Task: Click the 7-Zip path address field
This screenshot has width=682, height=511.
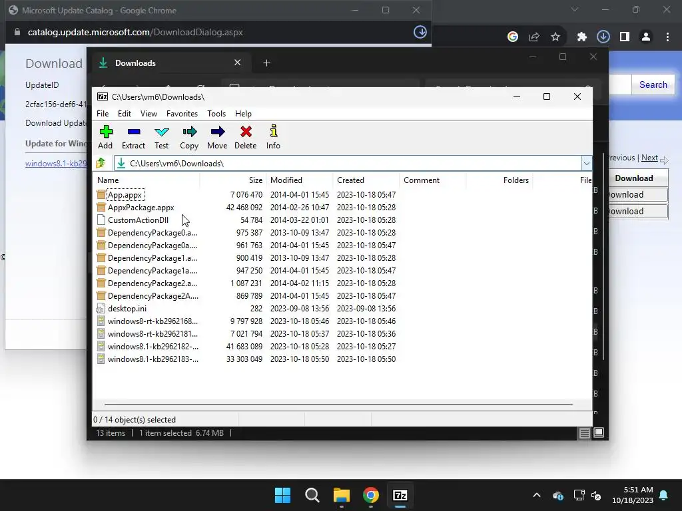Action: click(x=348, y=164)
